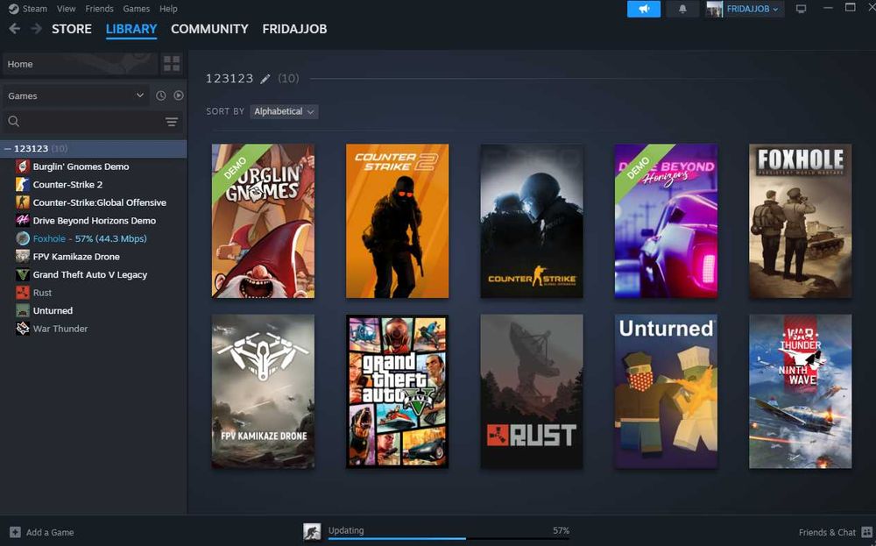
Task: Open Counter-Strike 2 cover art
Action: (397, 221)
